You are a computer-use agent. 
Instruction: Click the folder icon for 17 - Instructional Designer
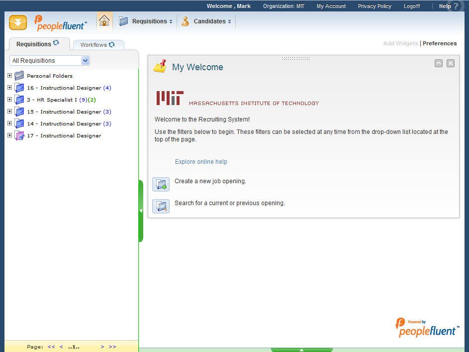tap(19, 136)
